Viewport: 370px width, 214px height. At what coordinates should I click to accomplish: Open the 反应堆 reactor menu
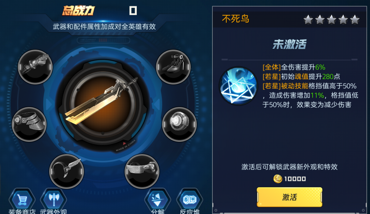tap(189, 201)
